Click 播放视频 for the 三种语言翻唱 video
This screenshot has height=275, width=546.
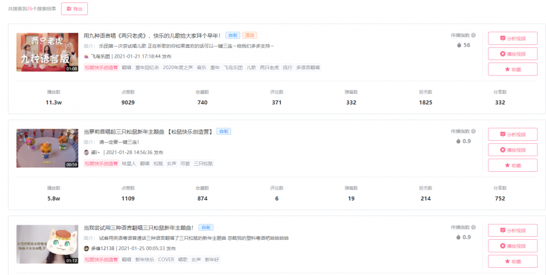click(x=513, y=246)
